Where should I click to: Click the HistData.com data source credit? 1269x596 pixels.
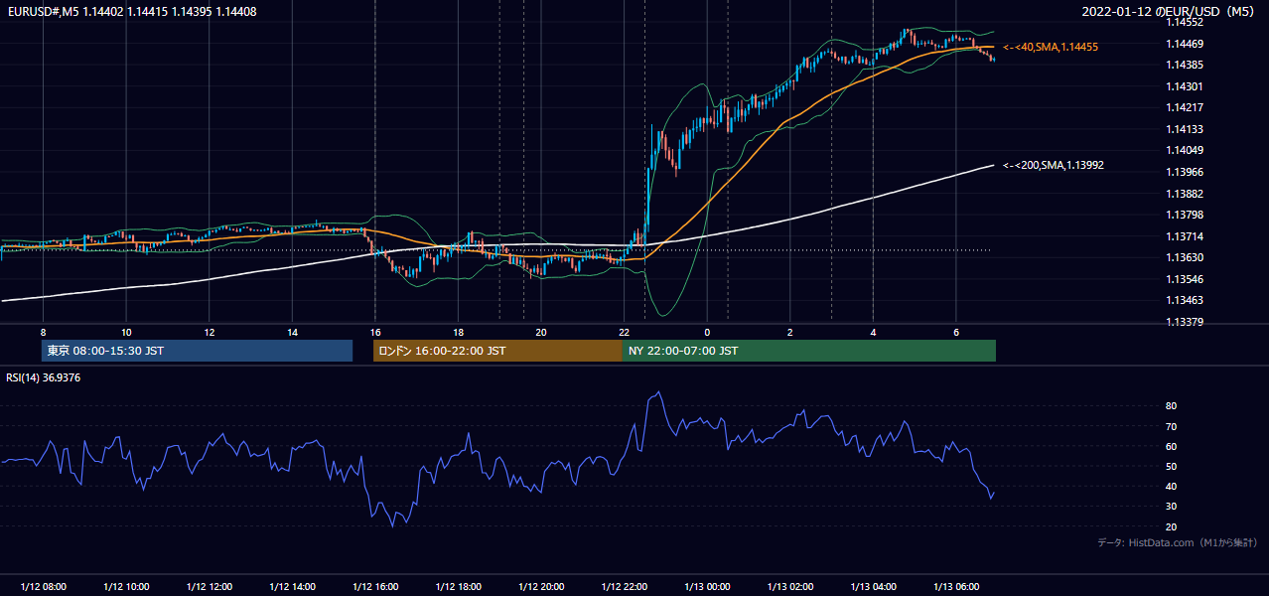tap(1177, 542)
